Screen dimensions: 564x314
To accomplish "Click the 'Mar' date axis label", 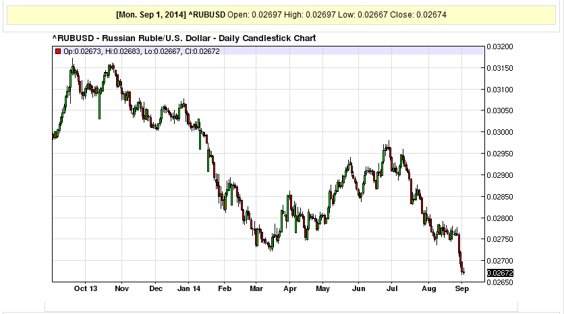I will (x=256, y=288).
